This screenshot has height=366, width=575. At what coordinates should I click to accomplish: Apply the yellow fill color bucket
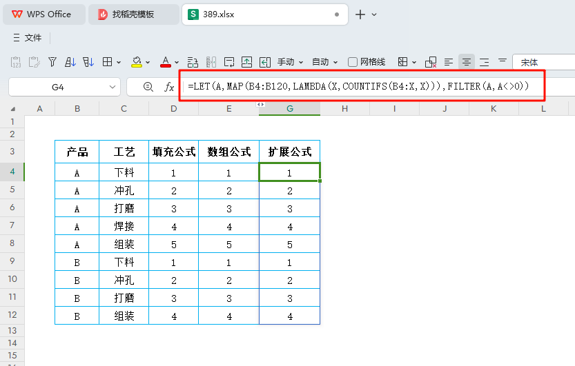(137, 62)
